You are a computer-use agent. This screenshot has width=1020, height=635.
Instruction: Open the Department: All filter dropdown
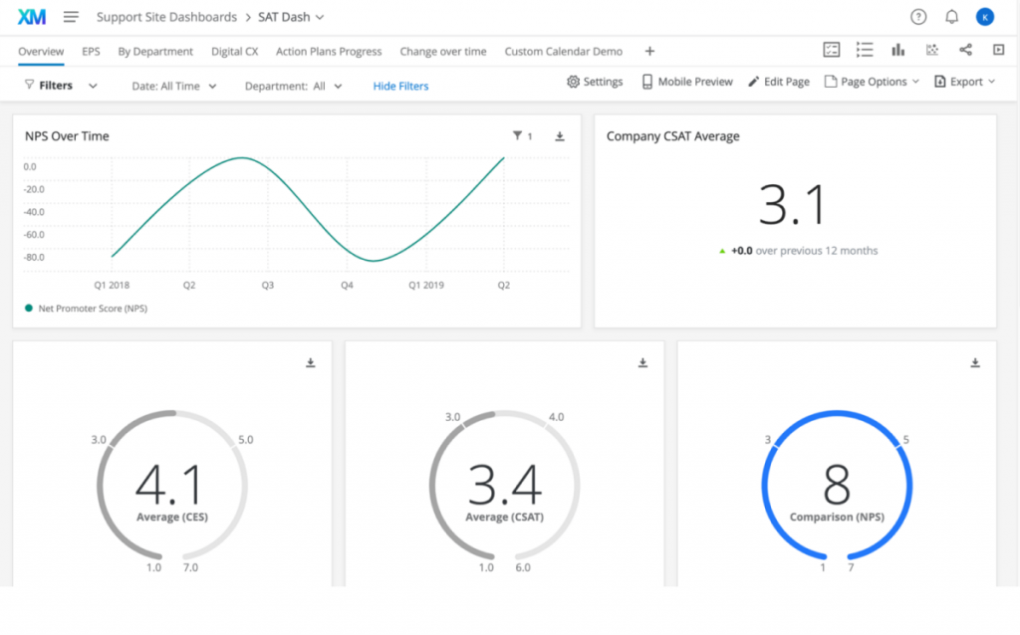[x=293, y=86]
